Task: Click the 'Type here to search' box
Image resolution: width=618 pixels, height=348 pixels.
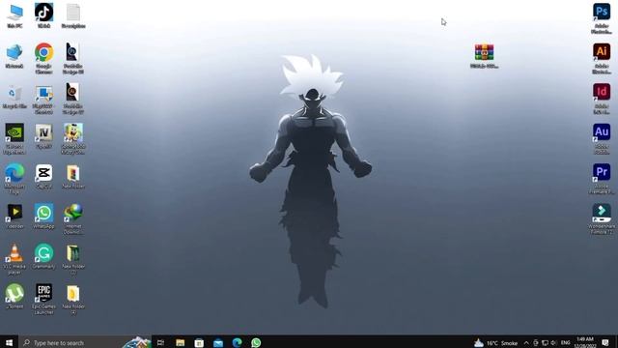Action: tap(85, 342)
